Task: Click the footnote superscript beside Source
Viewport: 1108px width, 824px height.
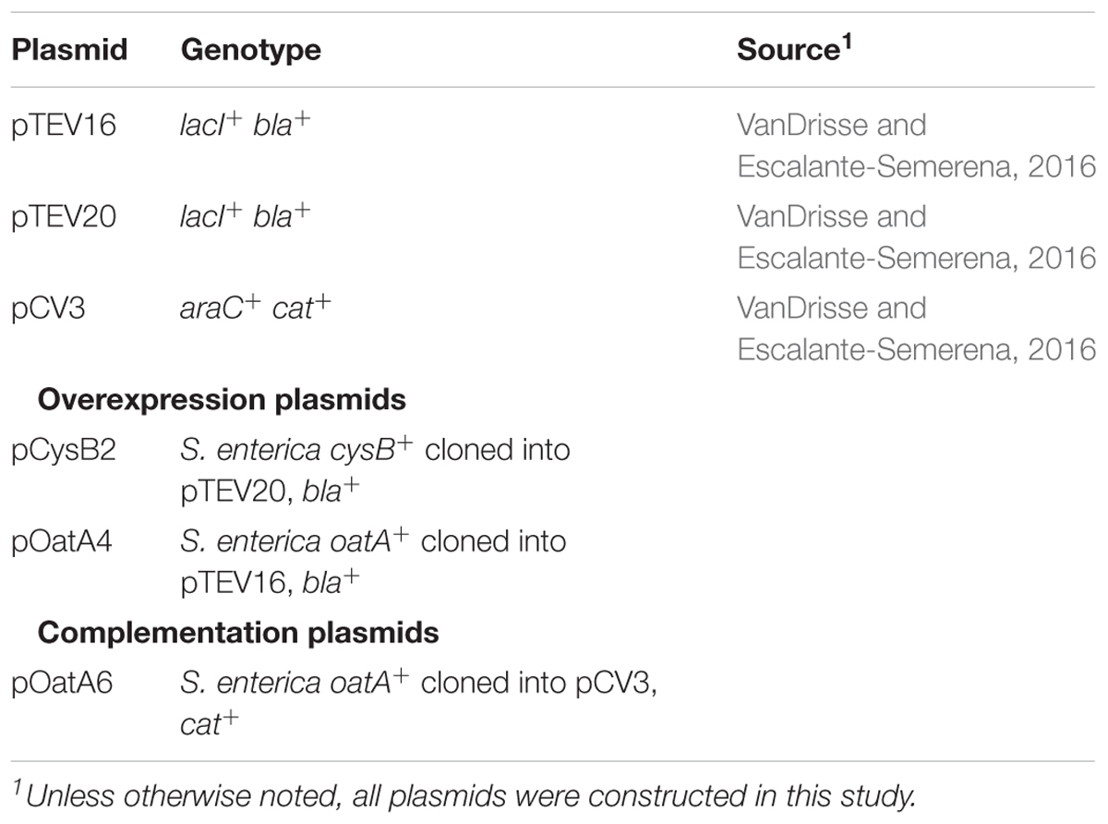Action: click(x=846, y=40)
